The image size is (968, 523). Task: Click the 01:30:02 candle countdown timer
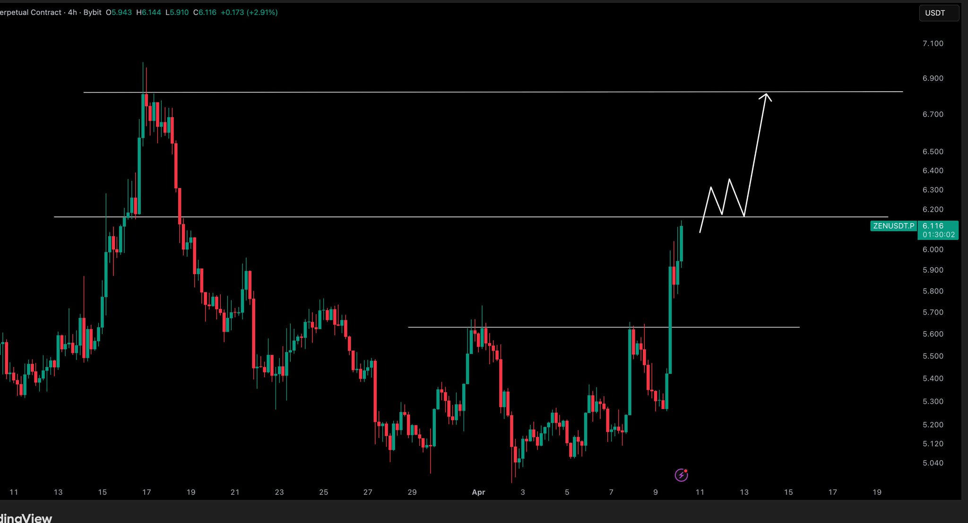[938, 235]
